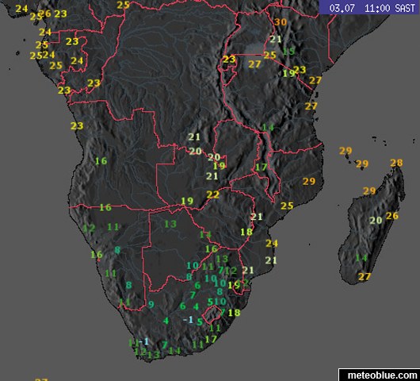Click the 27 label beside Lake Victoria
This screenshot has width=420, height=381.
254,63
